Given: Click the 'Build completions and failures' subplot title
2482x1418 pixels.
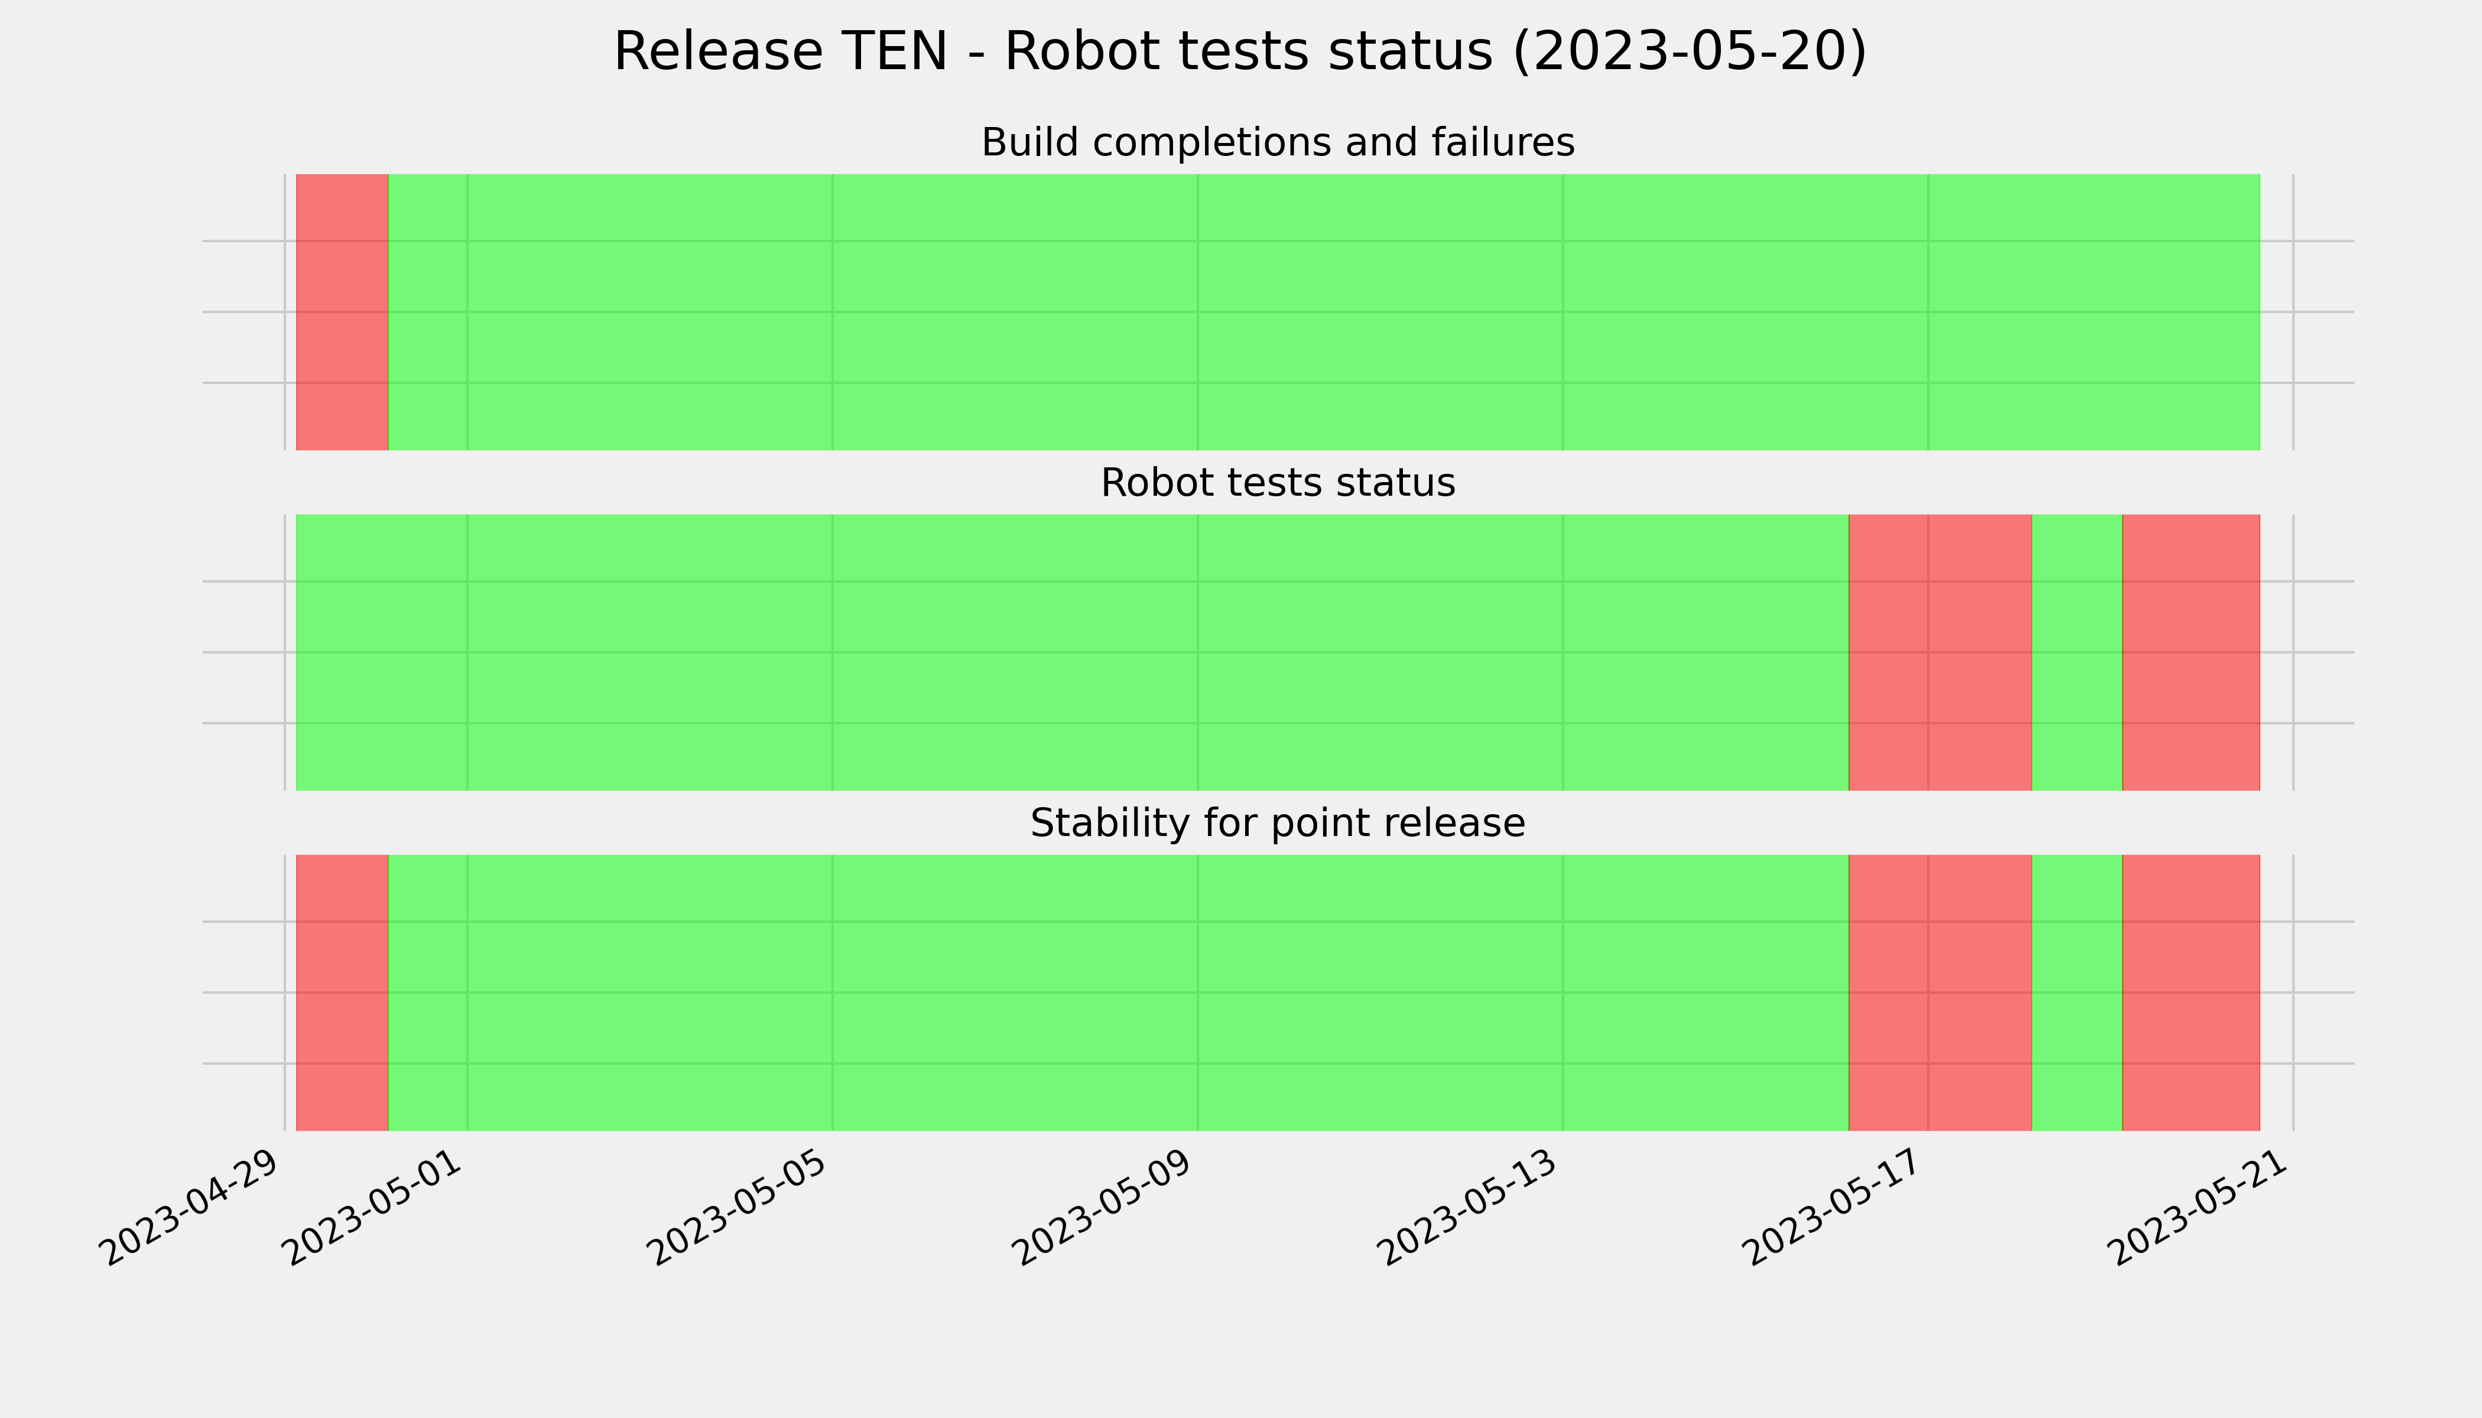Looking at the screenshot, I should tap(1277, 143).
